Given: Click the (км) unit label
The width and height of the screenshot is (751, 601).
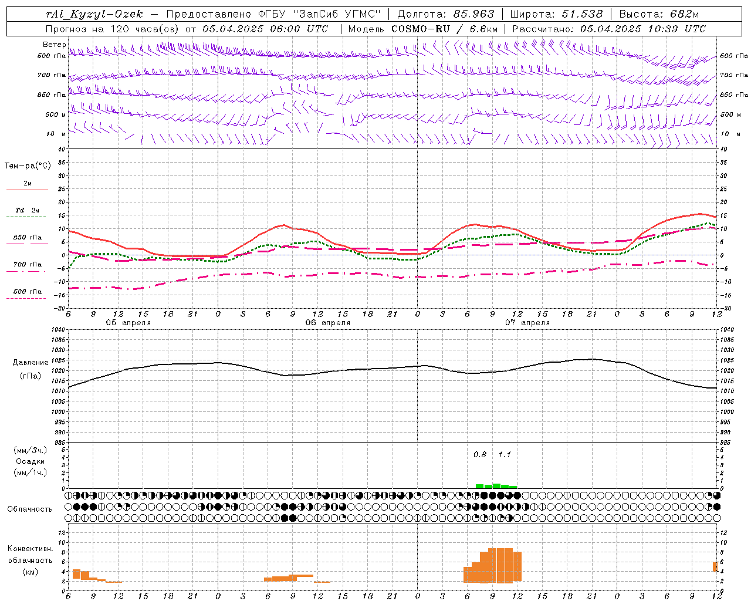Looking at the screenshot, I should pos(30,572).
